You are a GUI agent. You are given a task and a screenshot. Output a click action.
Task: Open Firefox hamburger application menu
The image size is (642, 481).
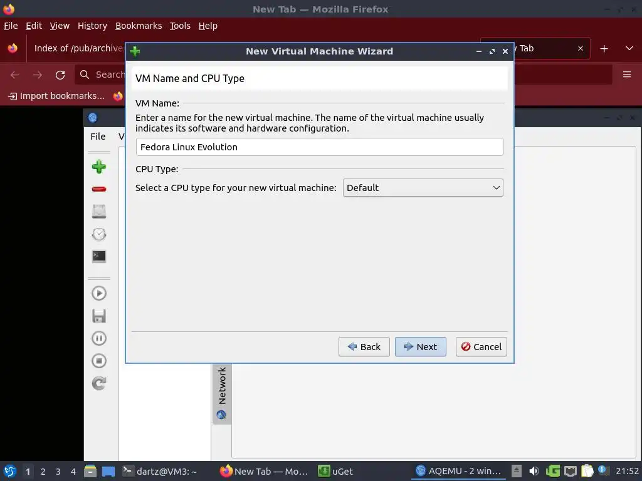click(x=627, y=75)
